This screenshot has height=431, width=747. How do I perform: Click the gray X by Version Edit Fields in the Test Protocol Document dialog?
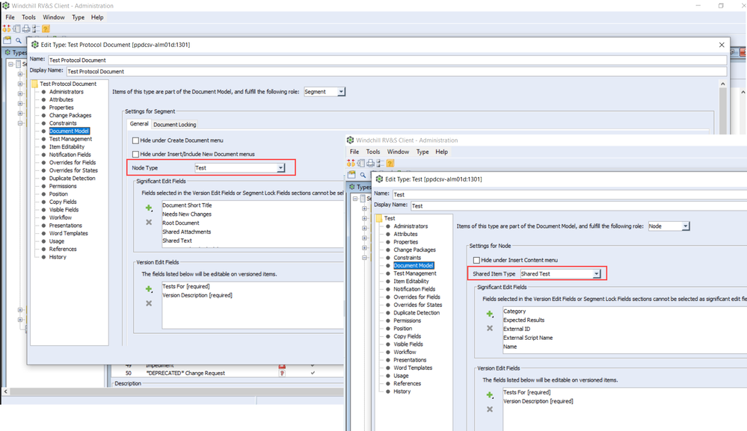point(149,303)
